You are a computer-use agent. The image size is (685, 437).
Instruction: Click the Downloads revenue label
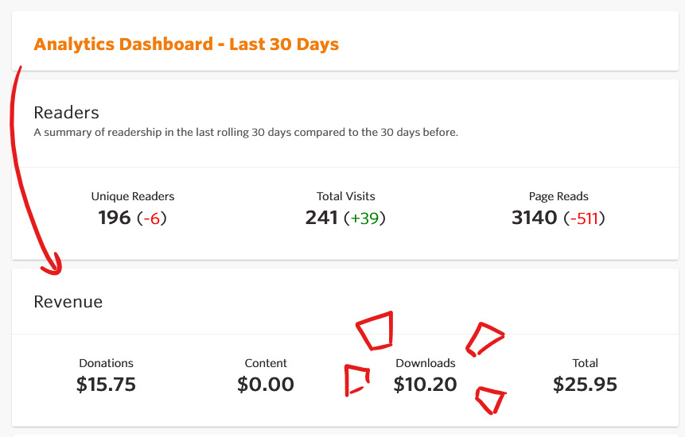[x=426, y=363]
